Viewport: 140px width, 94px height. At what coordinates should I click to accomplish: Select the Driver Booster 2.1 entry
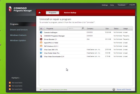[x=50, y=39]
